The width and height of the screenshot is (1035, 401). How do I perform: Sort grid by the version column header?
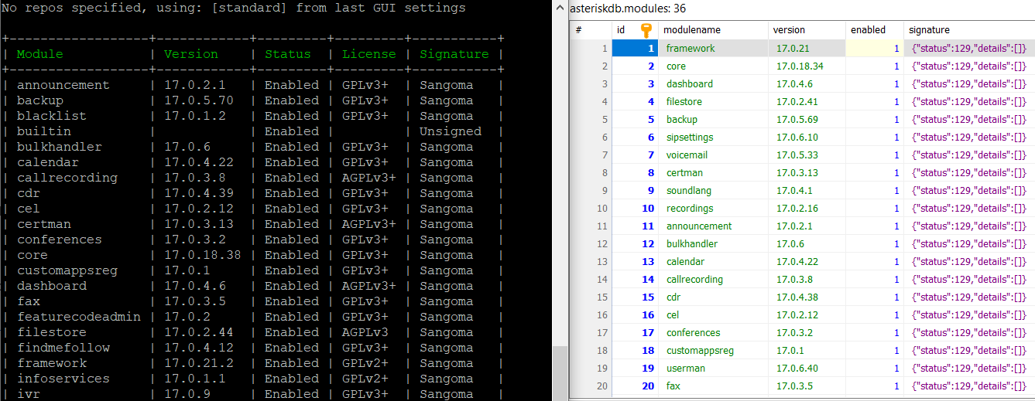pos(789,30)
